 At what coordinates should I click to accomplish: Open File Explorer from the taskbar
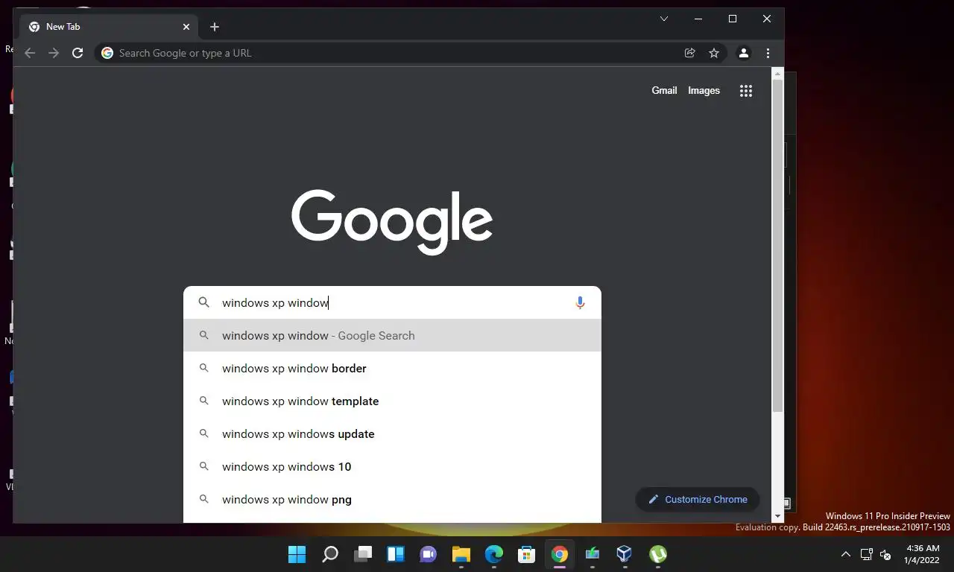point(461,554)
